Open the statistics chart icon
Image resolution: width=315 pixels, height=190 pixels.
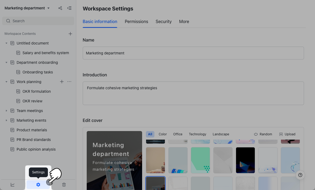click(x=13, y=185)
